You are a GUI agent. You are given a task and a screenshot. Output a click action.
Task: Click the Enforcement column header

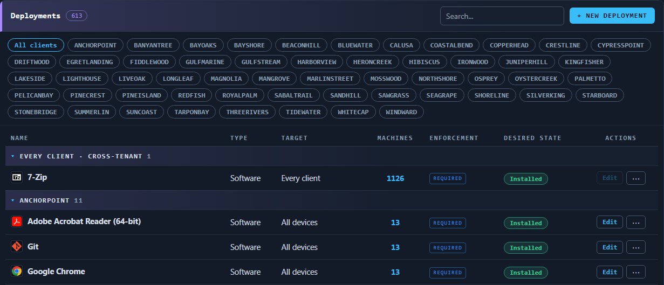click(454, 138)
